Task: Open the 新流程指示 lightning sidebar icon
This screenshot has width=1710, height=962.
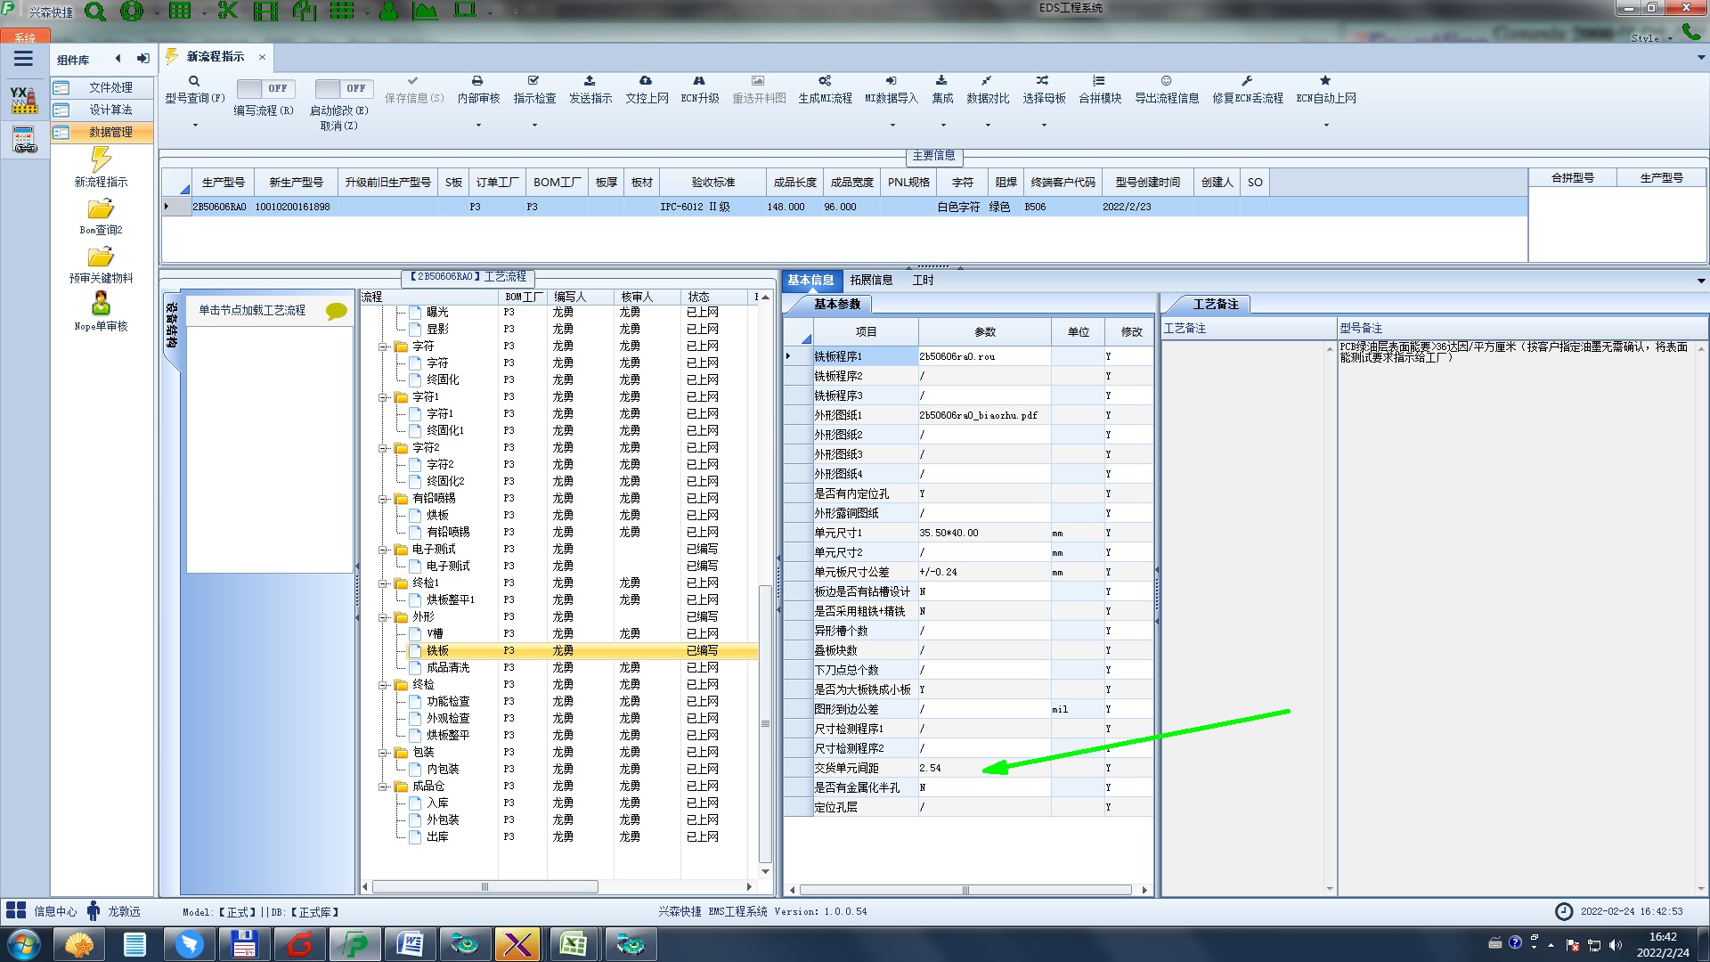Action: click(101, 160)
